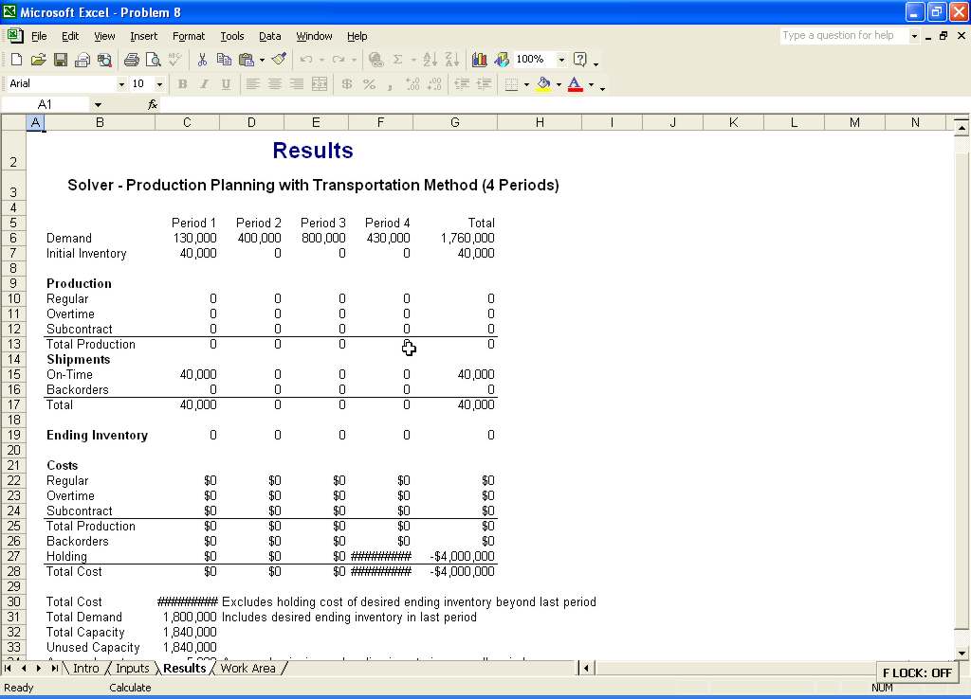Open the Name Box dropdown arrow
Viewport: 971px width, 699px height.
(x=98, y=104)
